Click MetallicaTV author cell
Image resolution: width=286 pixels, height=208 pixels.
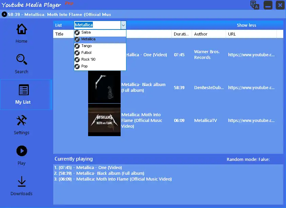(x=205, y=120)
